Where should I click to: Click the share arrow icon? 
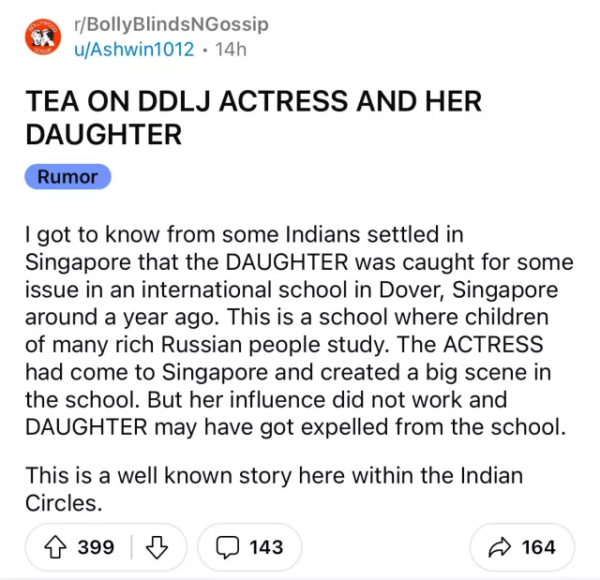pyautogui.click(x=499, y=547)
